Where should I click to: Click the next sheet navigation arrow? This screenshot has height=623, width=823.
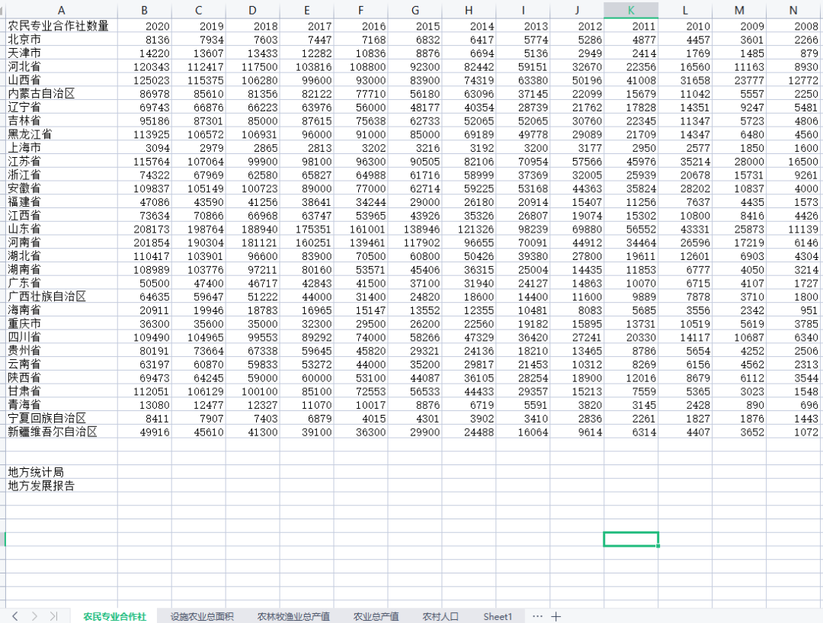(x=34, y=616)
